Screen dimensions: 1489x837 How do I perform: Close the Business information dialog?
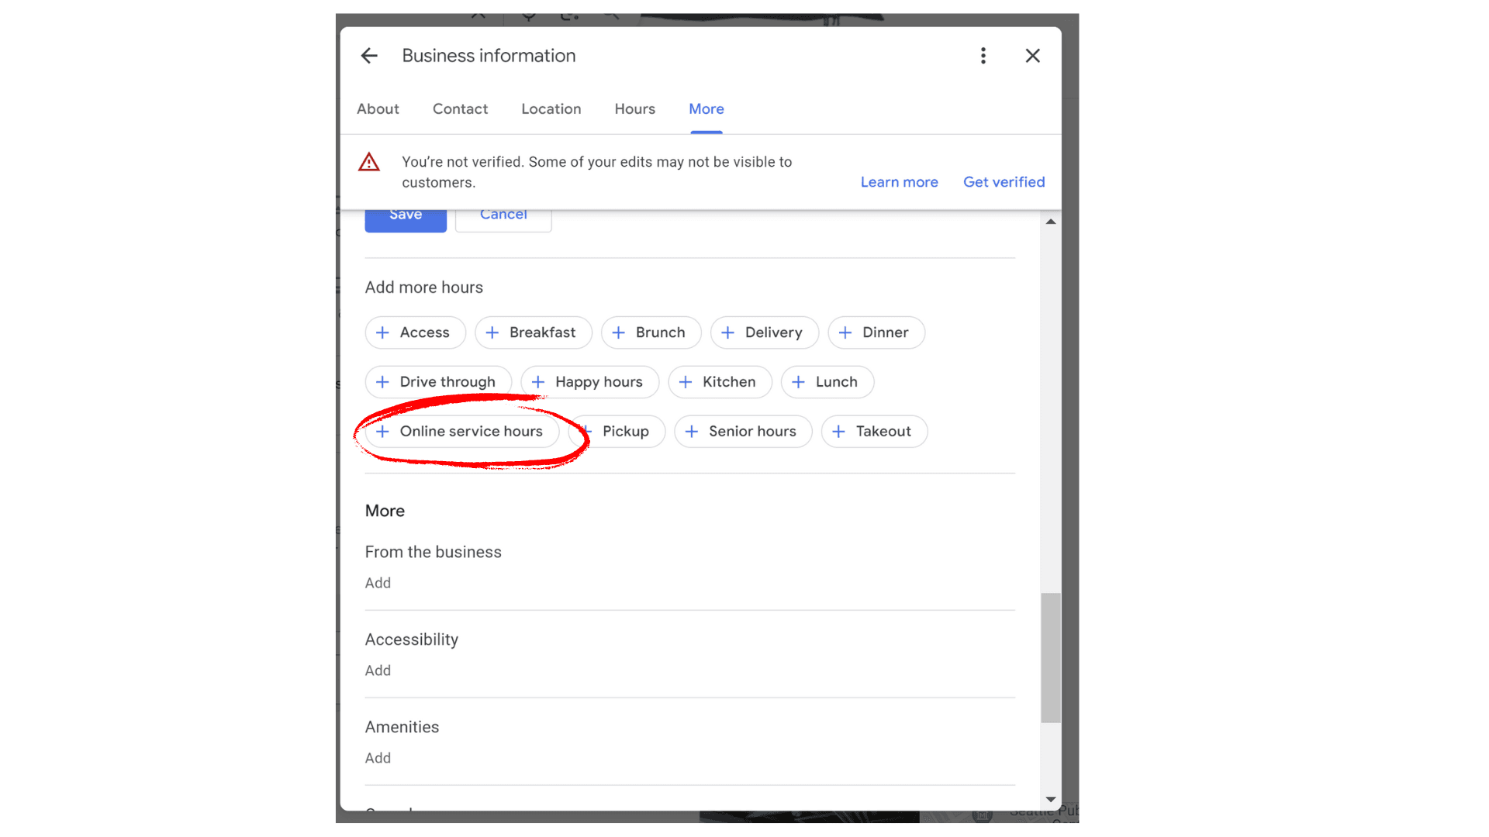coord(1032,56)
